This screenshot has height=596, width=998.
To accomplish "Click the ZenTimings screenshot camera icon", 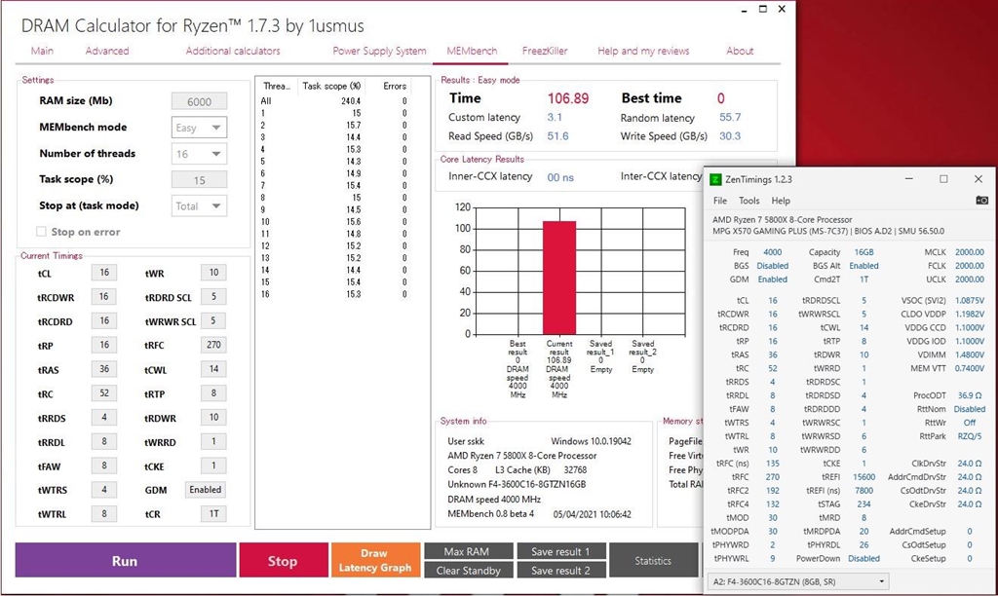I will pos(982,201).
